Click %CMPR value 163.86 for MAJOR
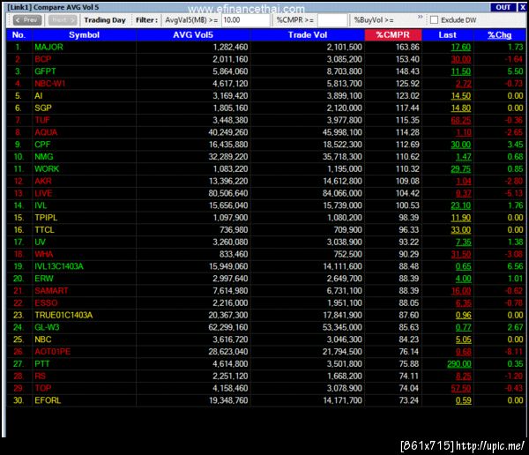Viewport: 529px width, 455px height. [x=407, y=48]
